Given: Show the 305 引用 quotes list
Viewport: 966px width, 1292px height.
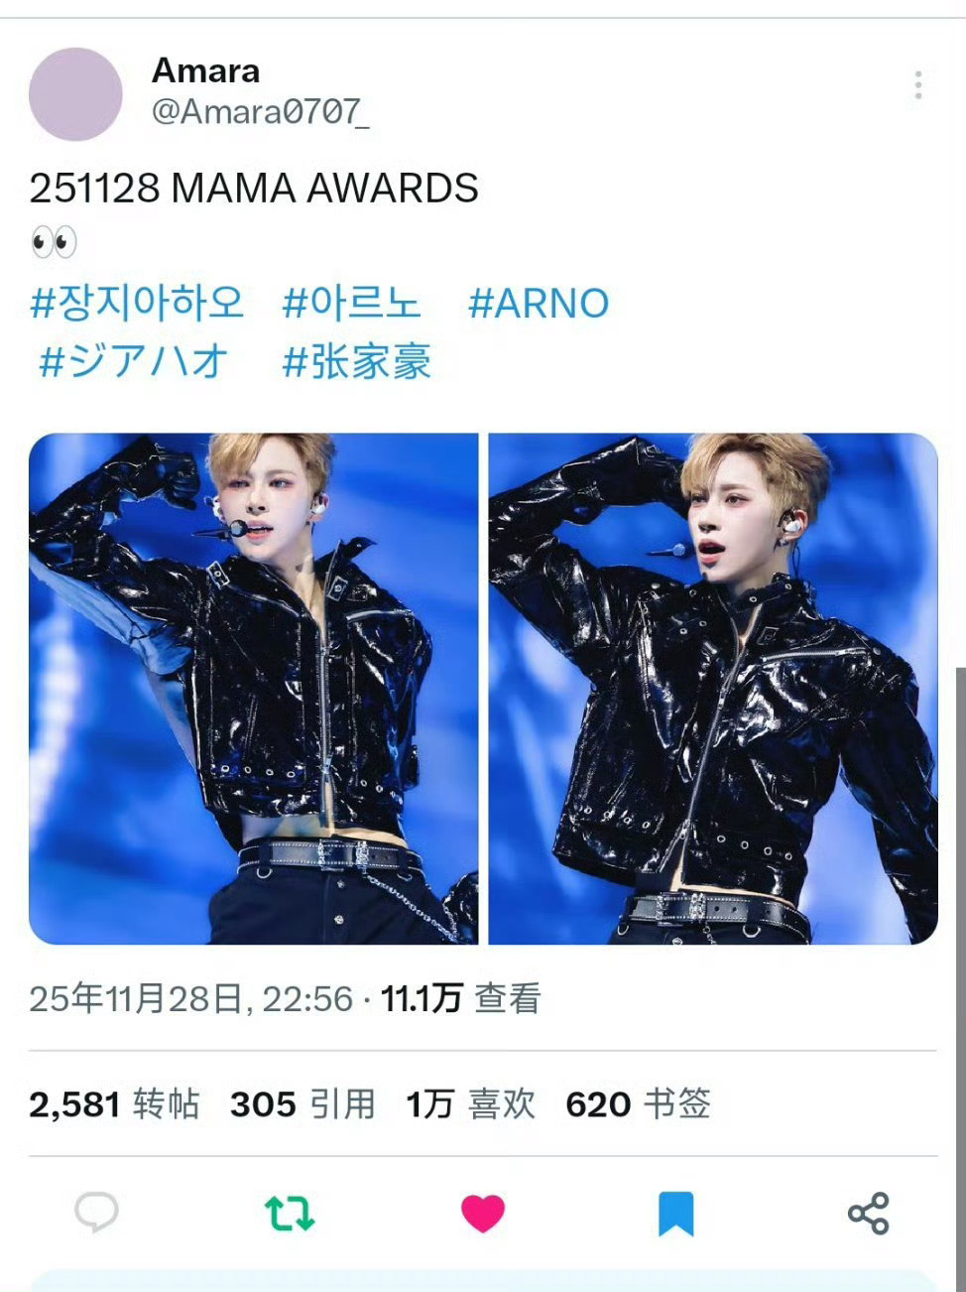Looking at the screenshot, I should pyautogui.click(x=302, y=1103).
